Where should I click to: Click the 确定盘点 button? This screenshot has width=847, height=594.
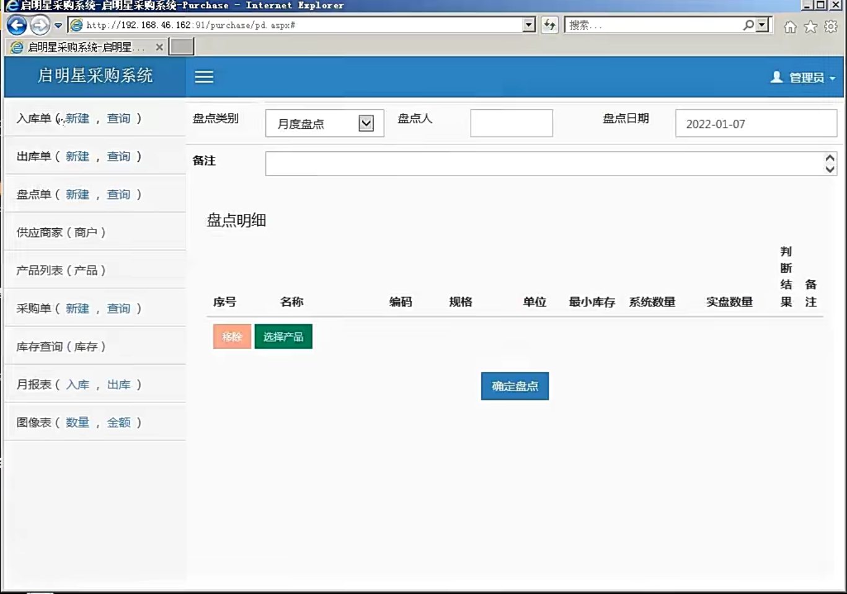coord(515,386)
